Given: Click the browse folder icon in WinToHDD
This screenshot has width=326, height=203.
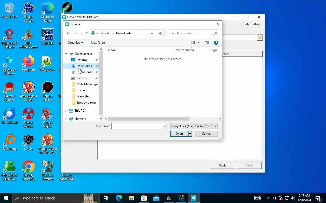Looking at the screenshot, I should click(260, 38).
